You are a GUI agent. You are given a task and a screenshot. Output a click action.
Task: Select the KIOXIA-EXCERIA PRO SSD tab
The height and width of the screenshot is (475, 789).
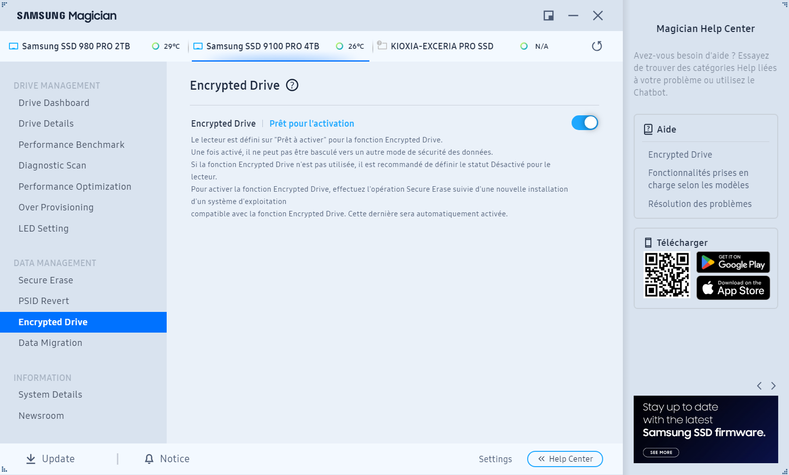click(x=441, y=46)
